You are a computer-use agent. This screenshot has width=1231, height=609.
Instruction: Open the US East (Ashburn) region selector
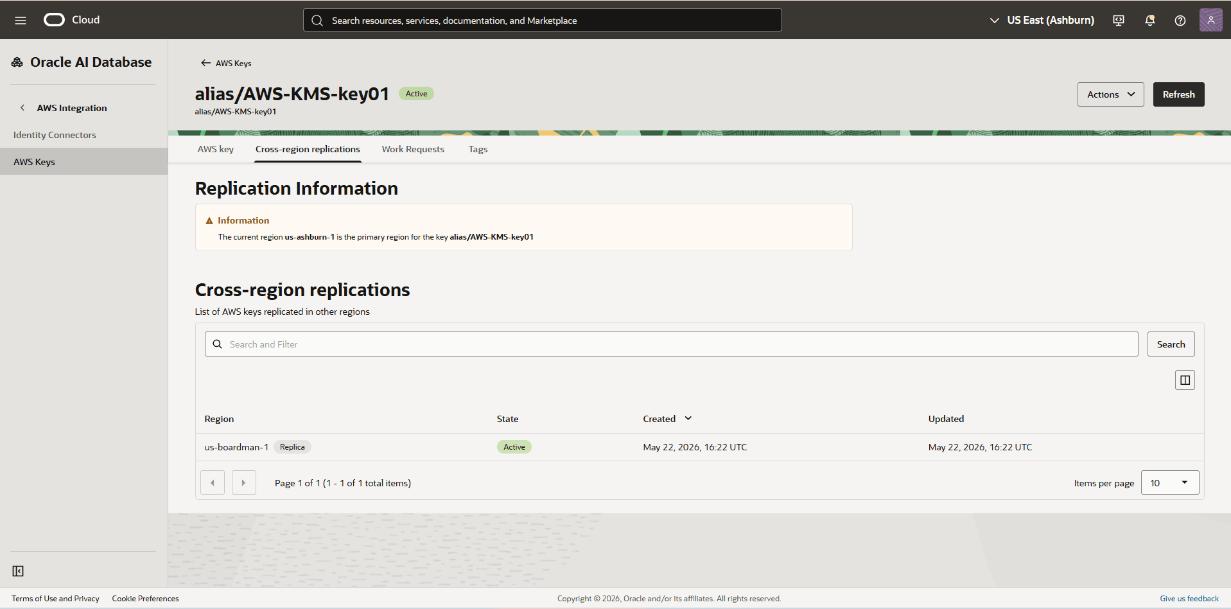click(1042, 20)
